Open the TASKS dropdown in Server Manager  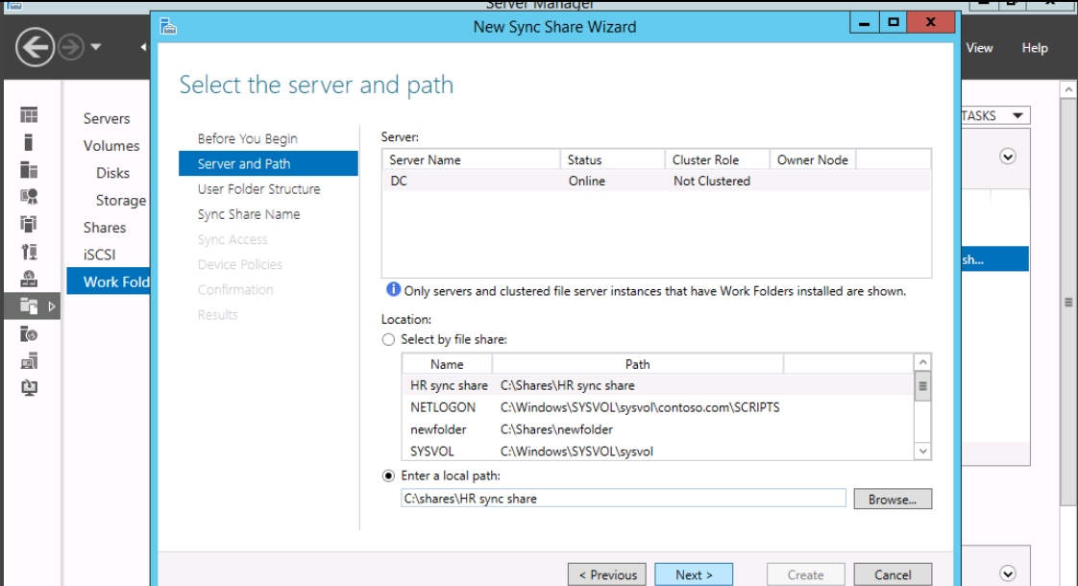coord(994,115)
